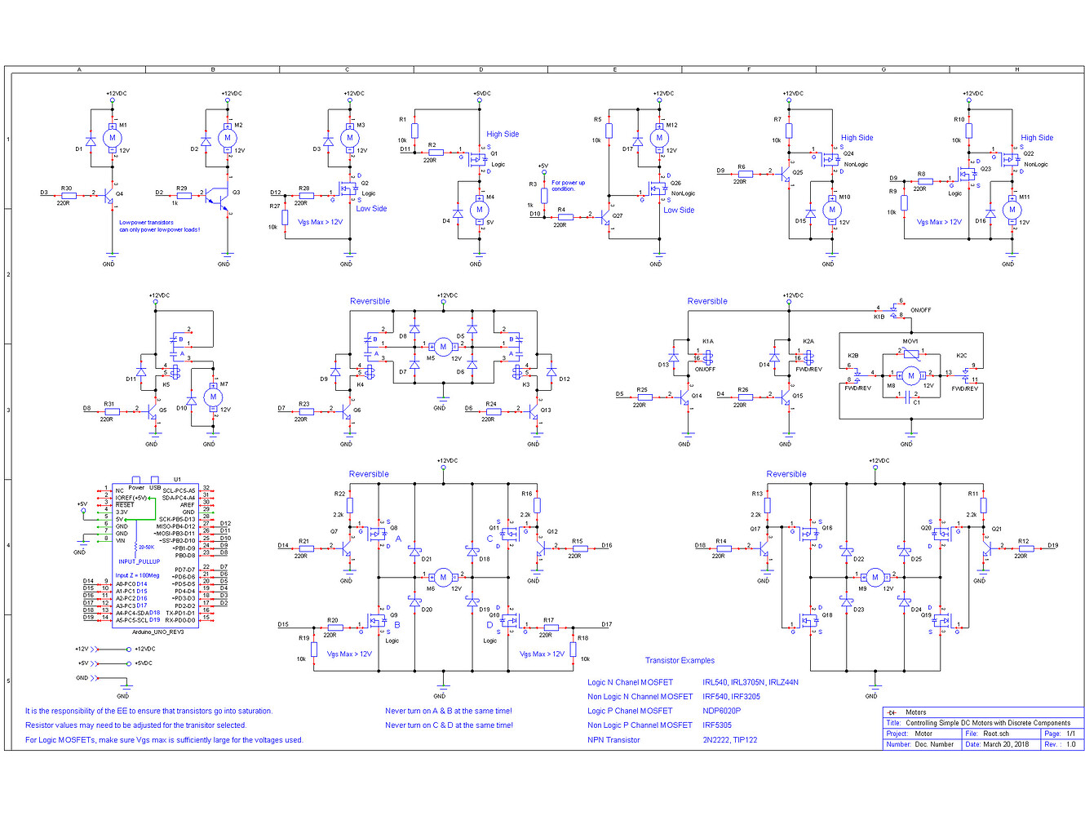Click the 'Transistor Examples' heading
Viewport: 1085px width, 816px height.
tap(680, 660)
